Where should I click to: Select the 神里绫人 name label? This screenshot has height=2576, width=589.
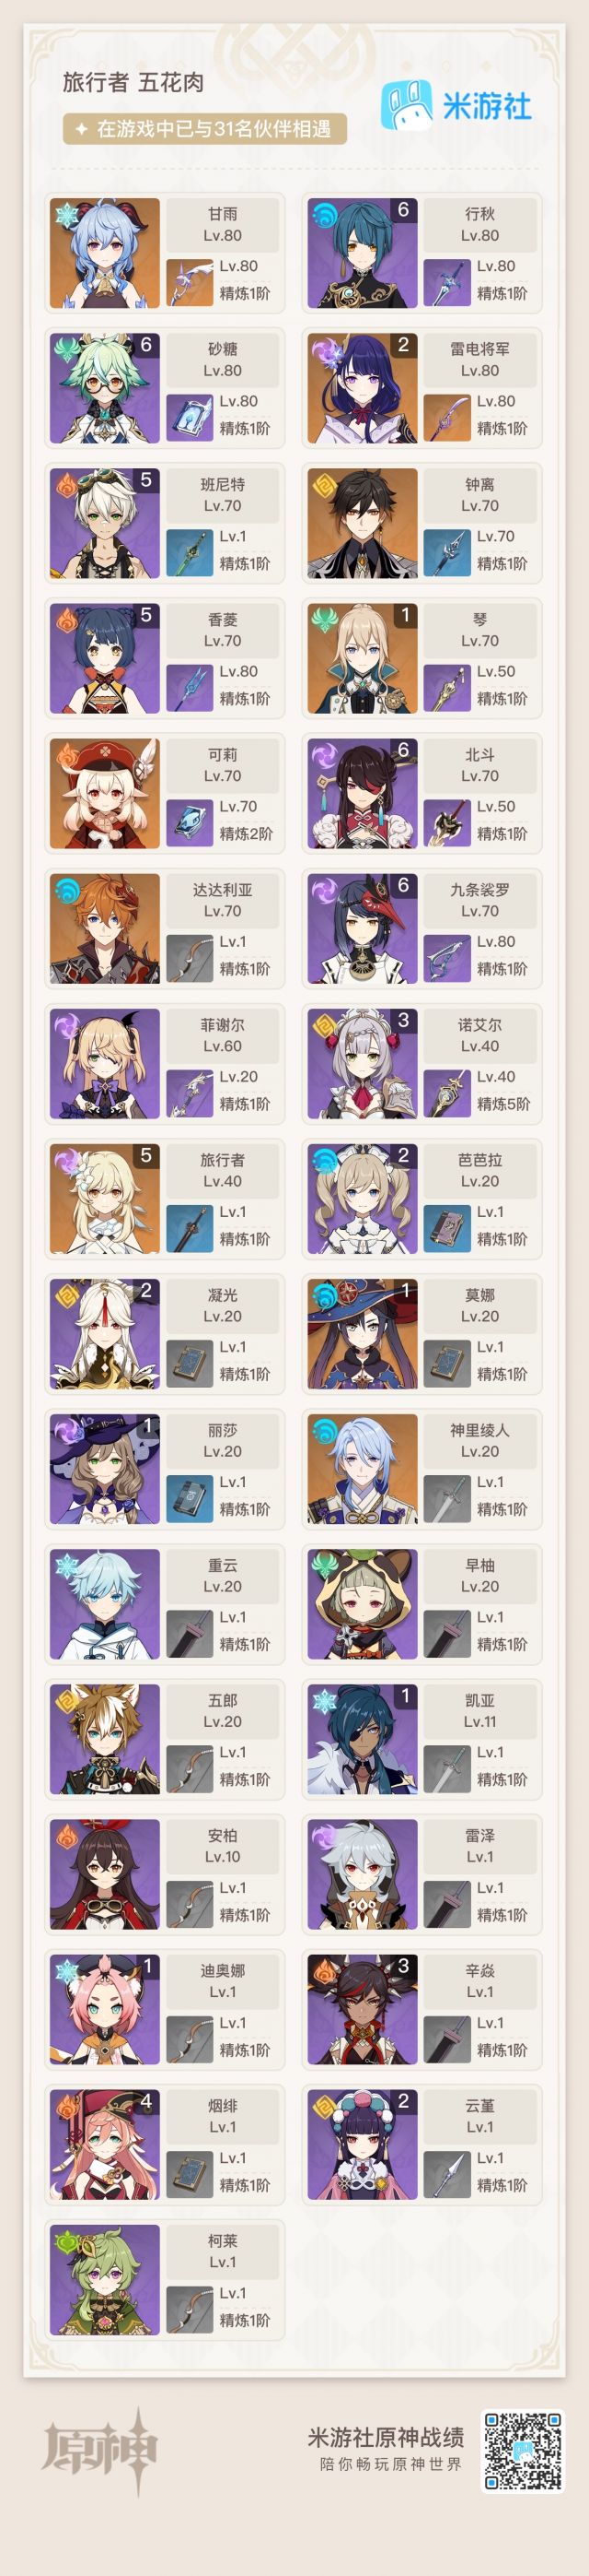tap(480, 1430)
